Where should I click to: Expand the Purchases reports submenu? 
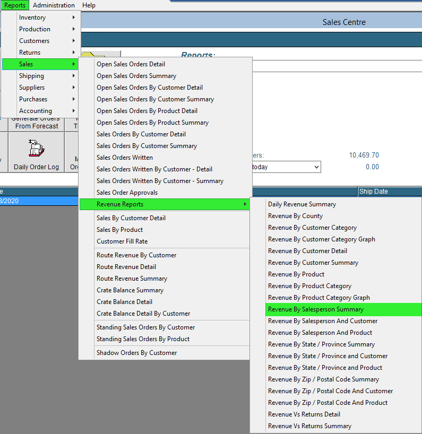tap(41, 99)
